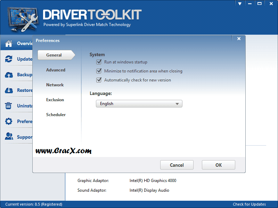
Task: Disable Automatically check for new version
Action: [99, 80]
